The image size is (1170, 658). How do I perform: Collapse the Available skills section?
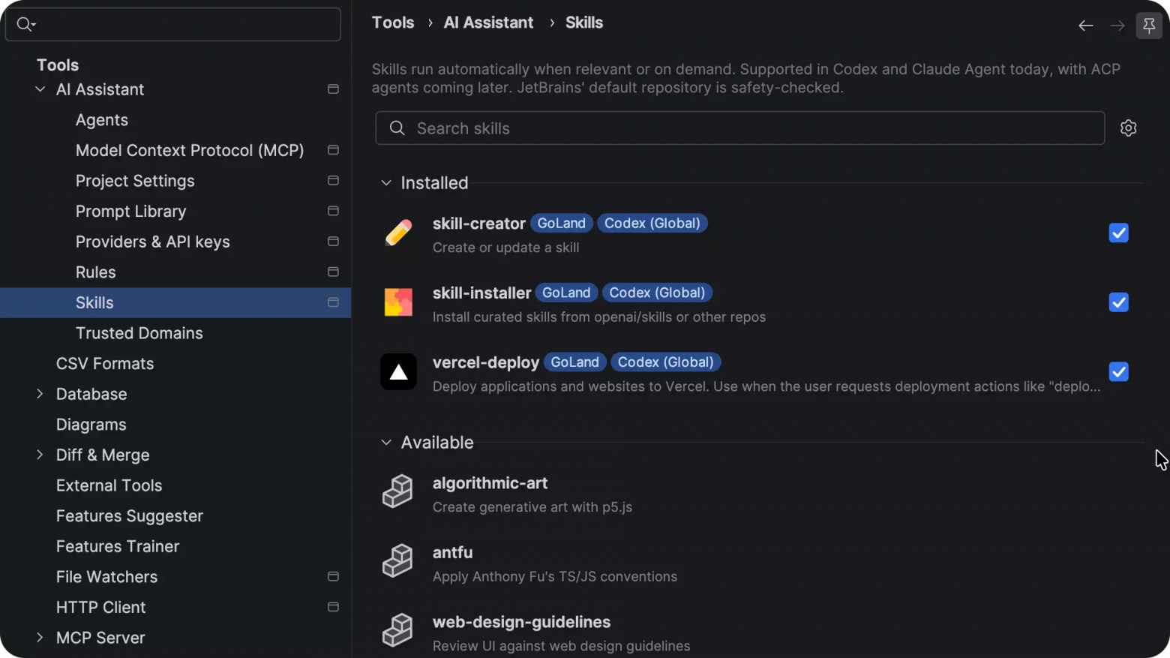(386, 443)
